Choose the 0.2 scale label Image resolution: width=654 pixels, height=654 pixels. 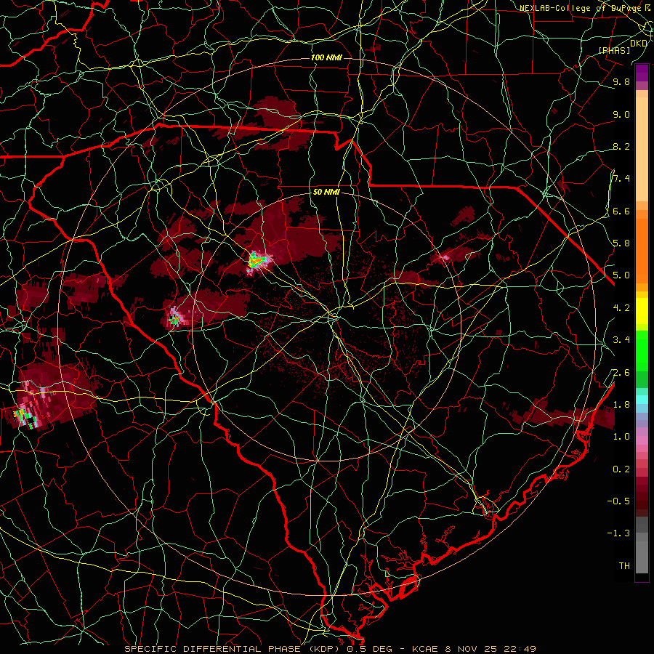pos(621,469)
